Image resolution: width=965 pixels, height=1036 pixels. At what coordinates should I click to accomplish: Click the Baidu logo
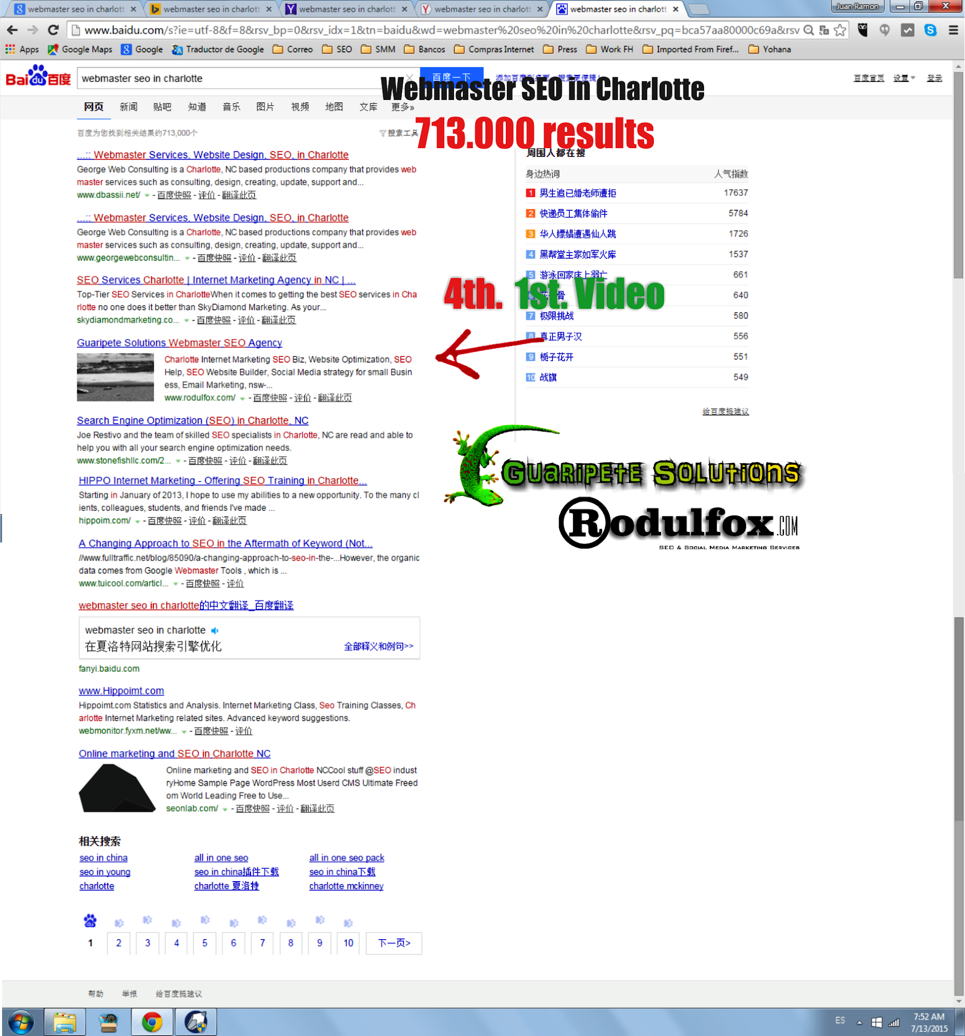[38, 77]
